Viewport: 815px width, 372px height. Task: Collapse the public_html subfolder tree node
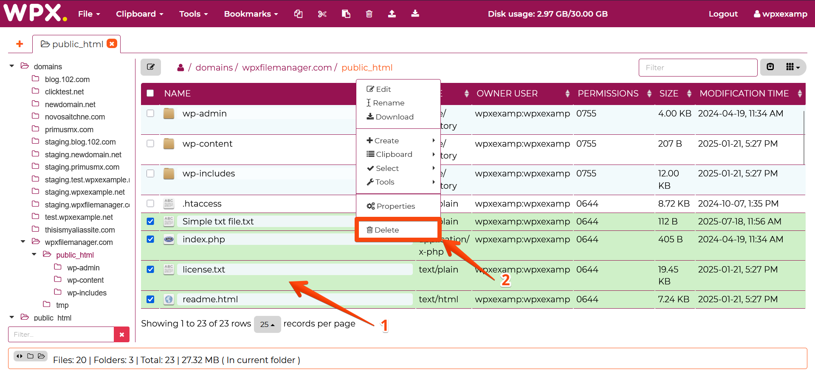34,255
